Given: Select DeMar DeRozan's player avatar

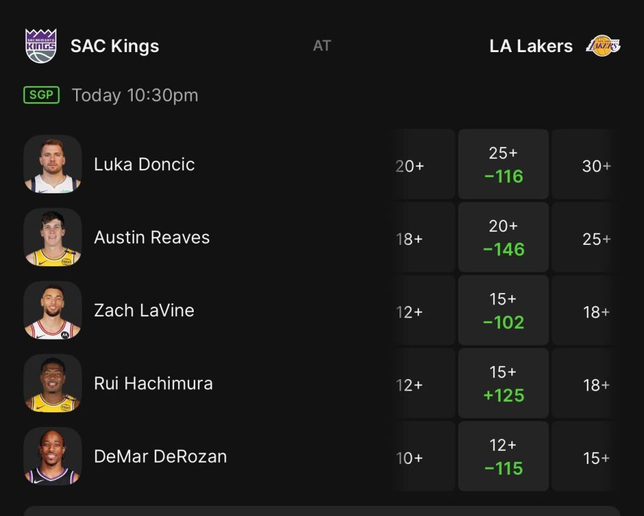Looking at the screenshot, I should coord(53,456).
